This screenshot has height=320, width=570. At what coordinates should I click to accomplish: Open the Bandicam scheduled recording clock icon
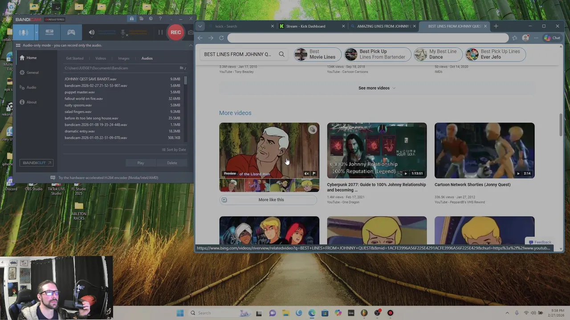[151, 19]
